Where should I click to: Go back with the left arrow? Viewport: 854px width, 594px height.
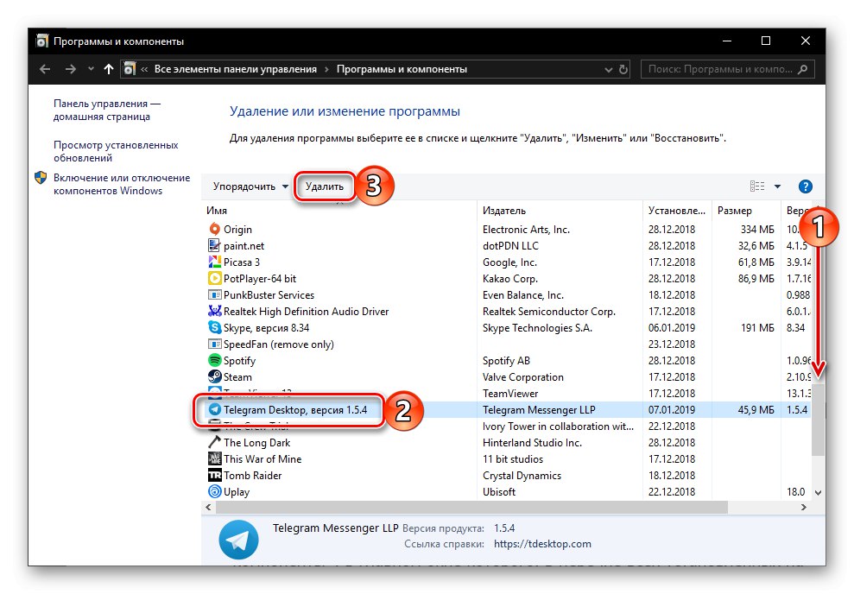pyautogui.click(x=45, y=69)
